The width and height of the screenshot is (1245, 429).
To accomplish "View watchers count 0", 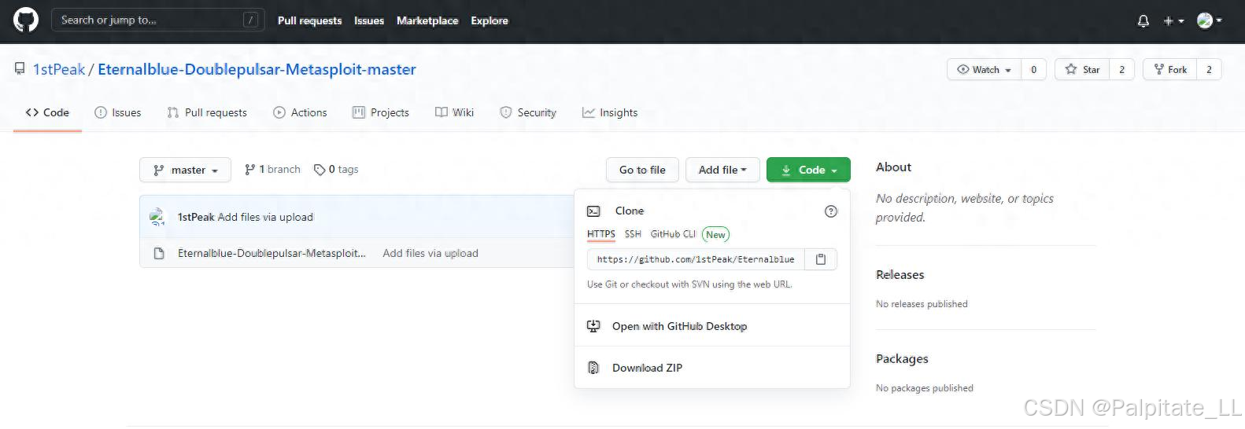I will click(x=1034, y=70).
